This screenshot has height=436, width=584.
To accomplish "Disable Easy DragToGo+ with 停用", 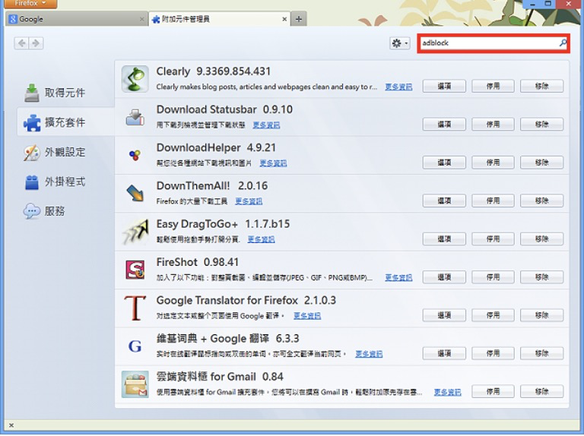I will tap(493, 239).
